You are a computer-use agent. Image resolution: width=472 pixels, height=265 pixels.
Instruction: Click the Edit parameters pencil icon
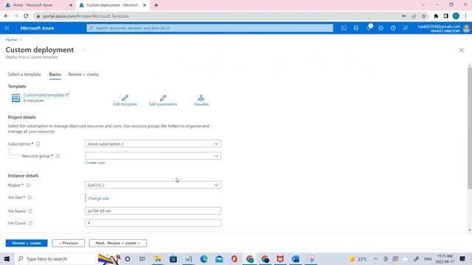(163, 98)
